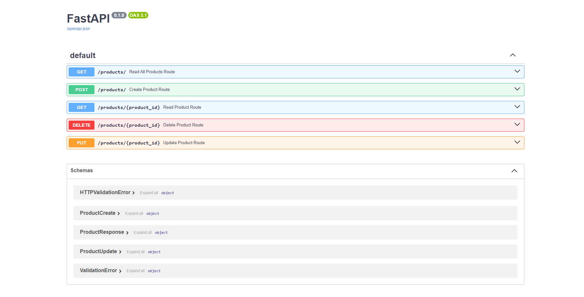Expand GET /products/ Read All Products chevron
The image size is (584, 297).
[517, 71]
